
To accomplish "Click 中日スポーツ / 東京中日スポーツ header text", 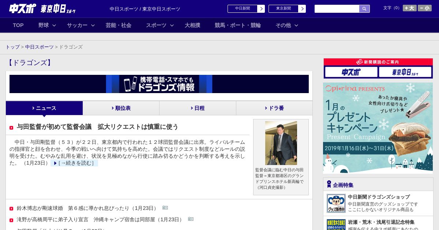I will 145,9.
